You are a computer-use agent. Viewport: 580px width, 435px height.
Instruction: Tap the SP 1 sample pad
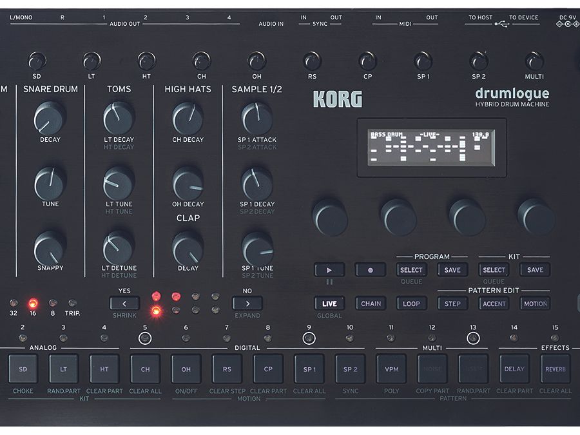(x=309, y=369)
